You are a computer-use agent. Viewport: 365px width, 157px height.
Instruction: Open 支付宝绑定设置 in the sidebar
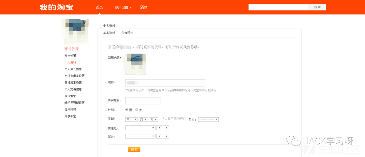tap(74, 76)
